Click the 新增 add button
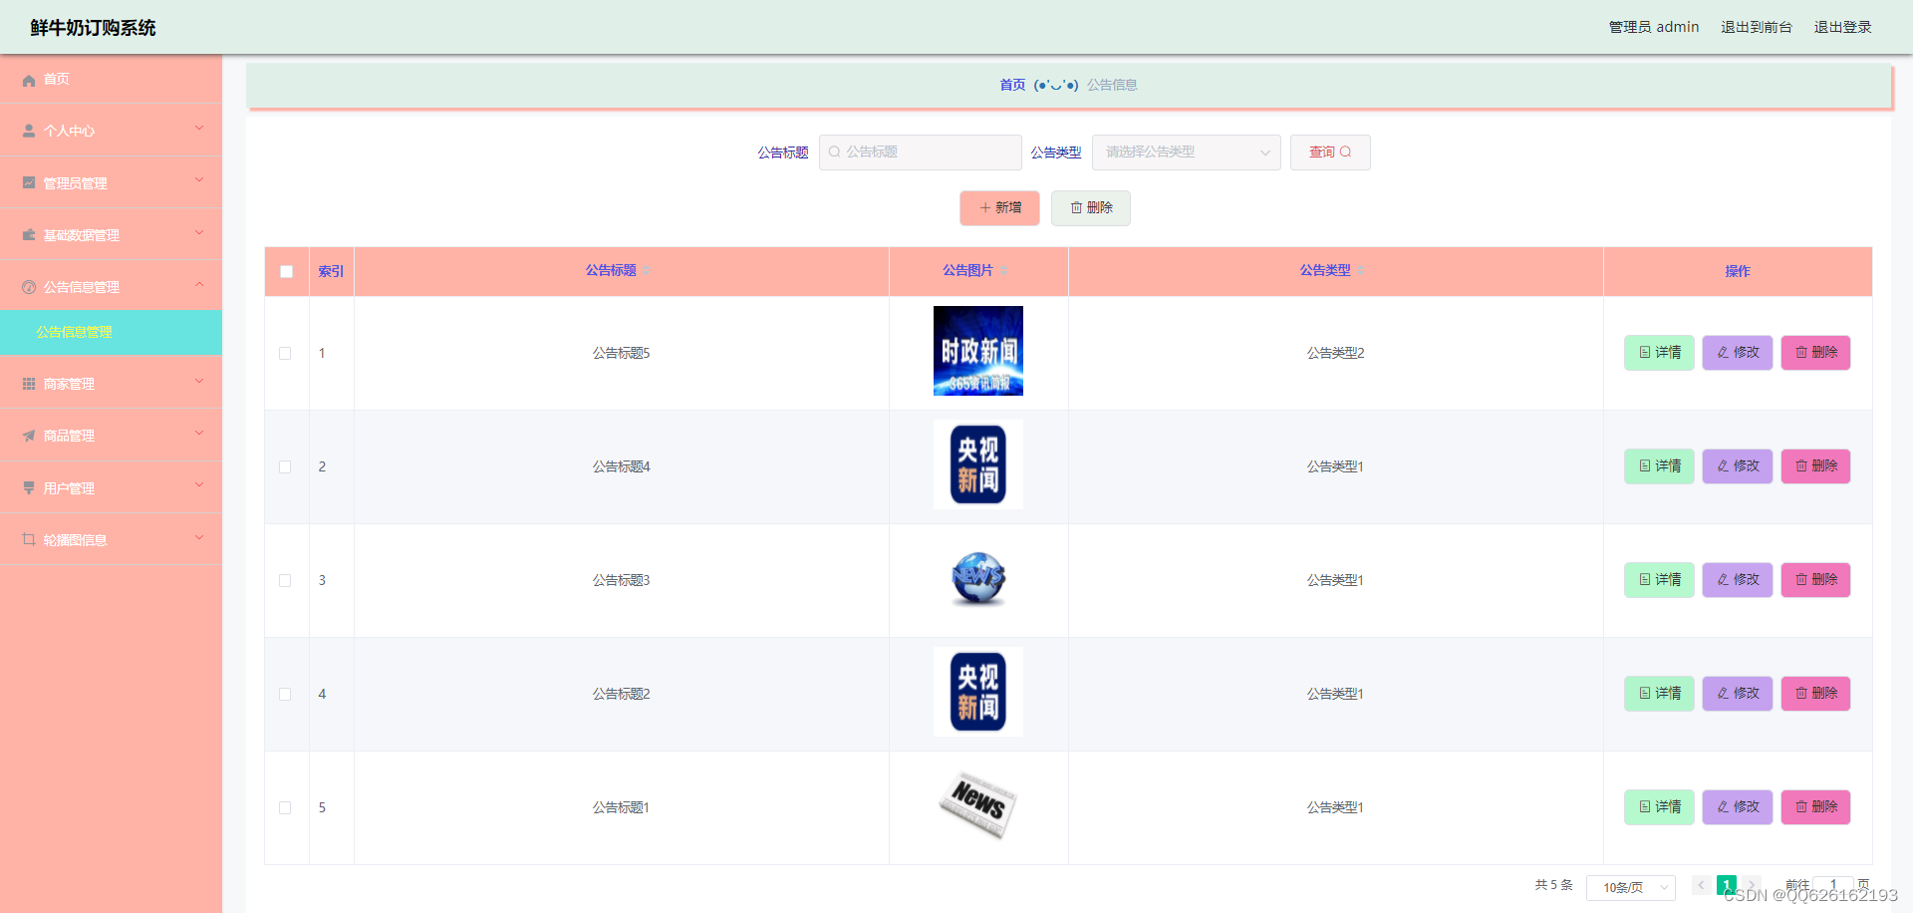 coord(999,208)
